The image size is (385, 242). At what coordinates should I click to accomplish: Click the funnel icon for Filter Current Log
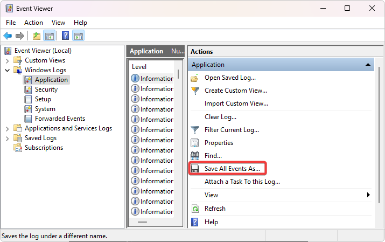point(195,130)
